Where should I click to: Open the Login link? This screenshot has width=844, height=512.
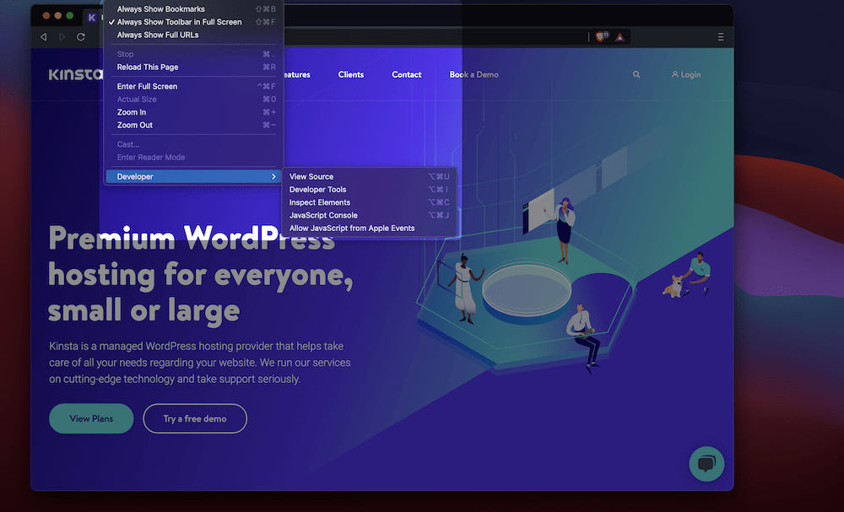tap(686, 75)
